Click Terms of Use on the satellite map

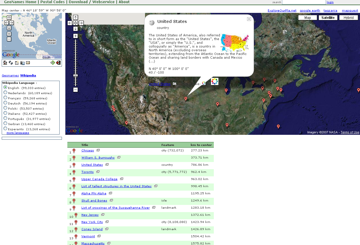pyautogui.click(x=350, y=132)
